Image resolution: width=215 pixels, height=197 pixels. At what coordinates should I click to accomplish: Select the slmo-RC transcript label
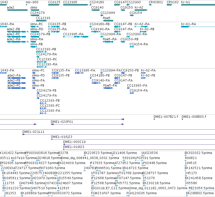coord(37,24)
